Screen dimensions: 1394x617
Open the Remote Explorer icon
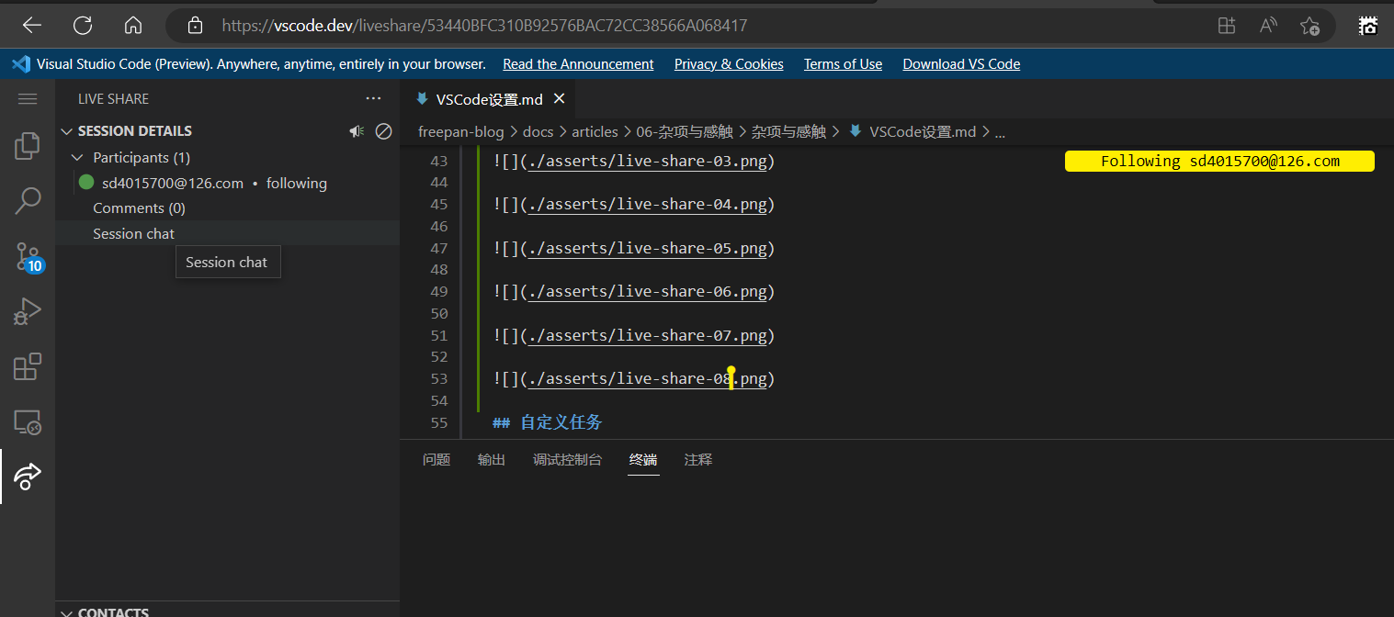point(28,422)
